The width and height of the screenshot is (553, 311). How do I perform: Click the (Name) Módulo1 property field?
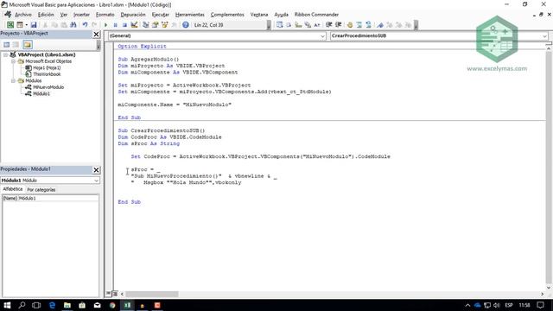click(50, 198)
